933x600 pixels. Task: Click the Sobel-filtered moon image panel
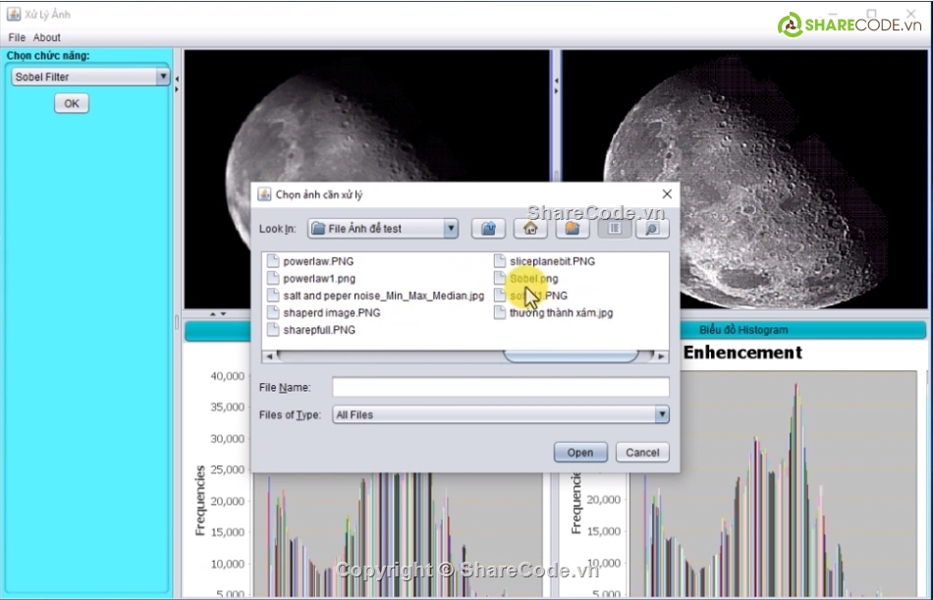coord(745,179)
